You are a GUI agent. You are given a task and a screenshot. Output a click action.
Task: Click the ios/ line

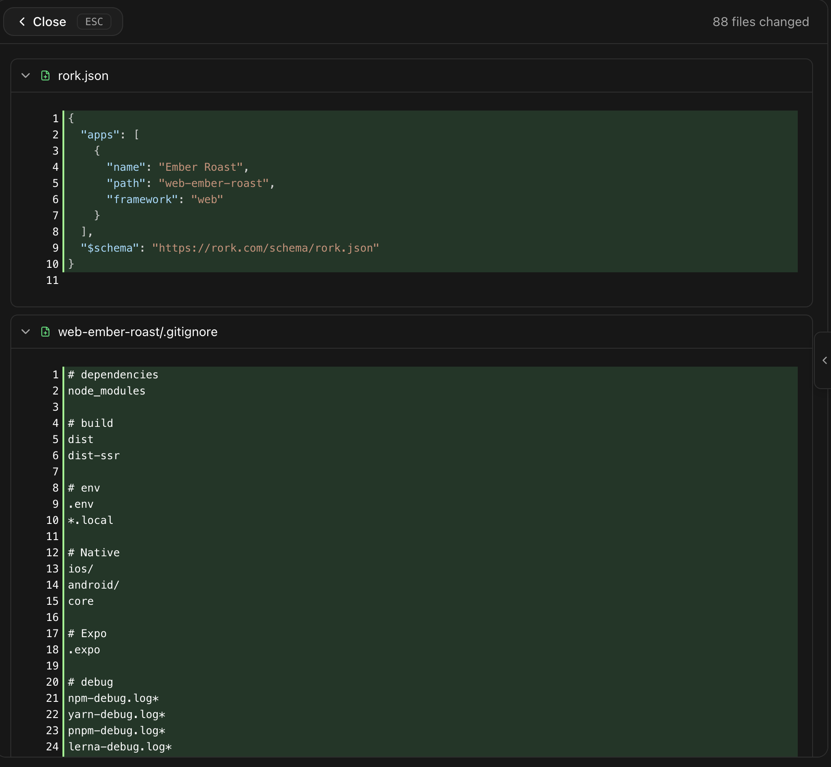[x=431, y=569]
